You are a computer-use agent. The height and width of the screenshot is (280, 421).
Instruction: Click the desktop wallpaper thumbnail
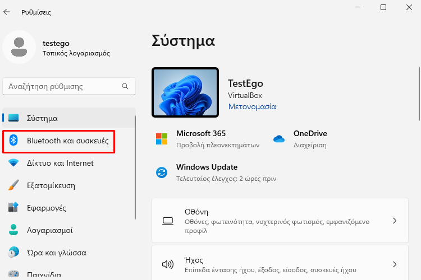185,92
